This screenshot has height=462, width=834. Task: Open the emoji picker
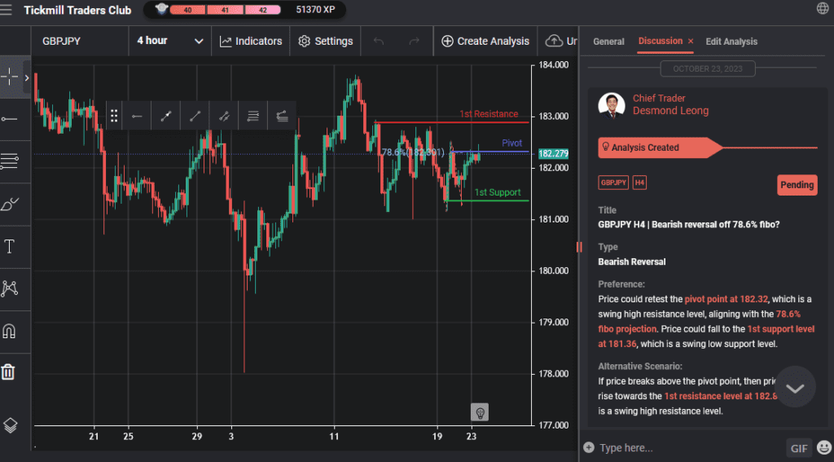click(824, 447)
